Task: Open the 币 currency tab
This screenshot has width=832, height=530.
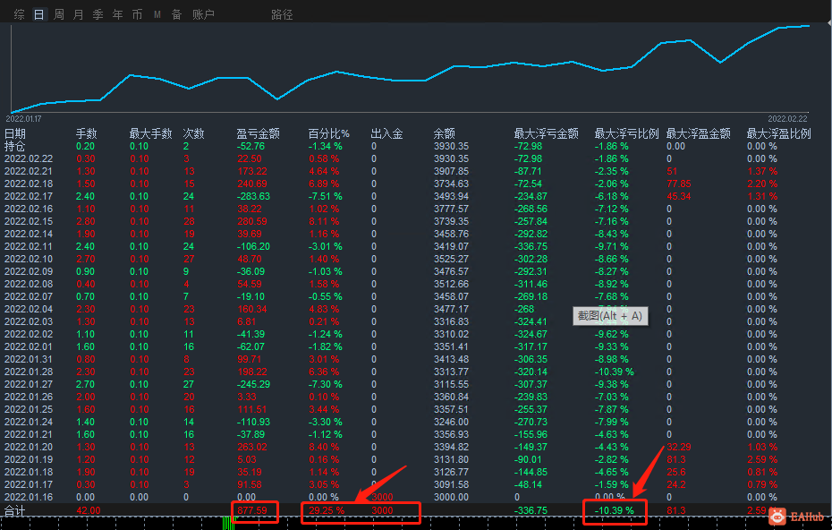Action: coord(138,14)
